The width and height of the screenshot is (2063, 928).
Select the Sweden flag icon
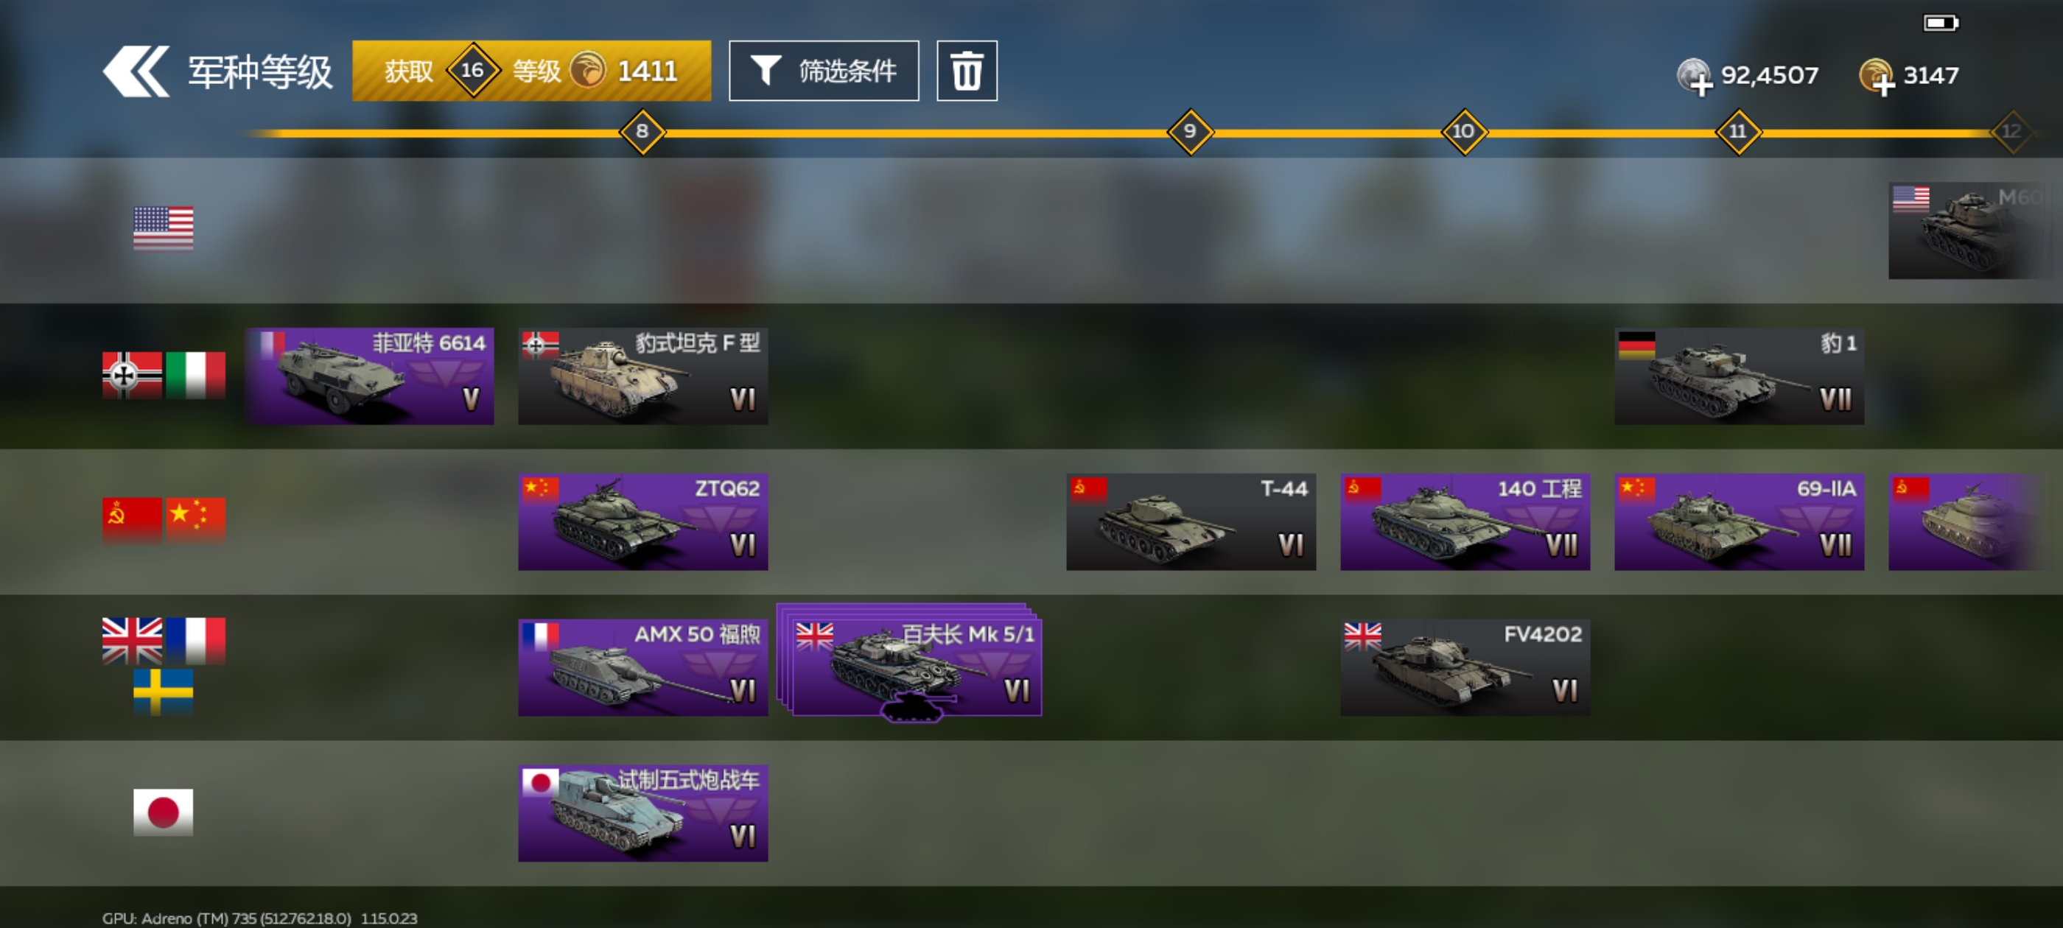pyautogui.click(x=164, y=692)
